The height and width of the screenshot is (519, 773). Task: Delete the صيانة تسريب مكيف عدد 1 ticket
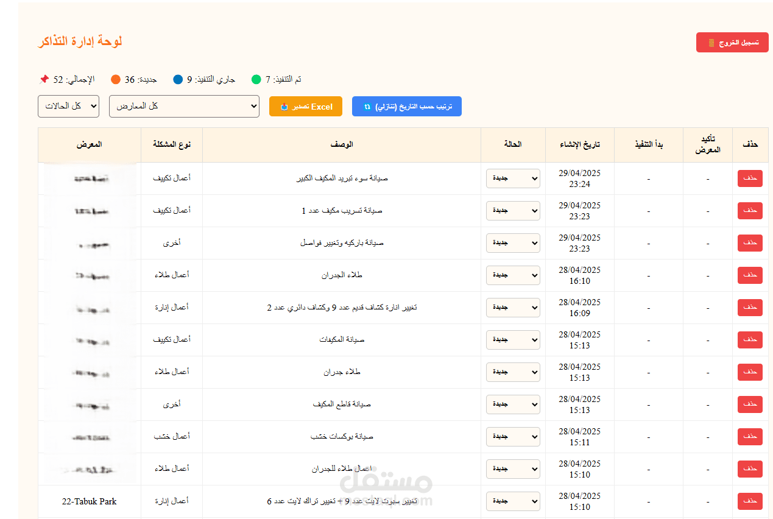[750, 211]
